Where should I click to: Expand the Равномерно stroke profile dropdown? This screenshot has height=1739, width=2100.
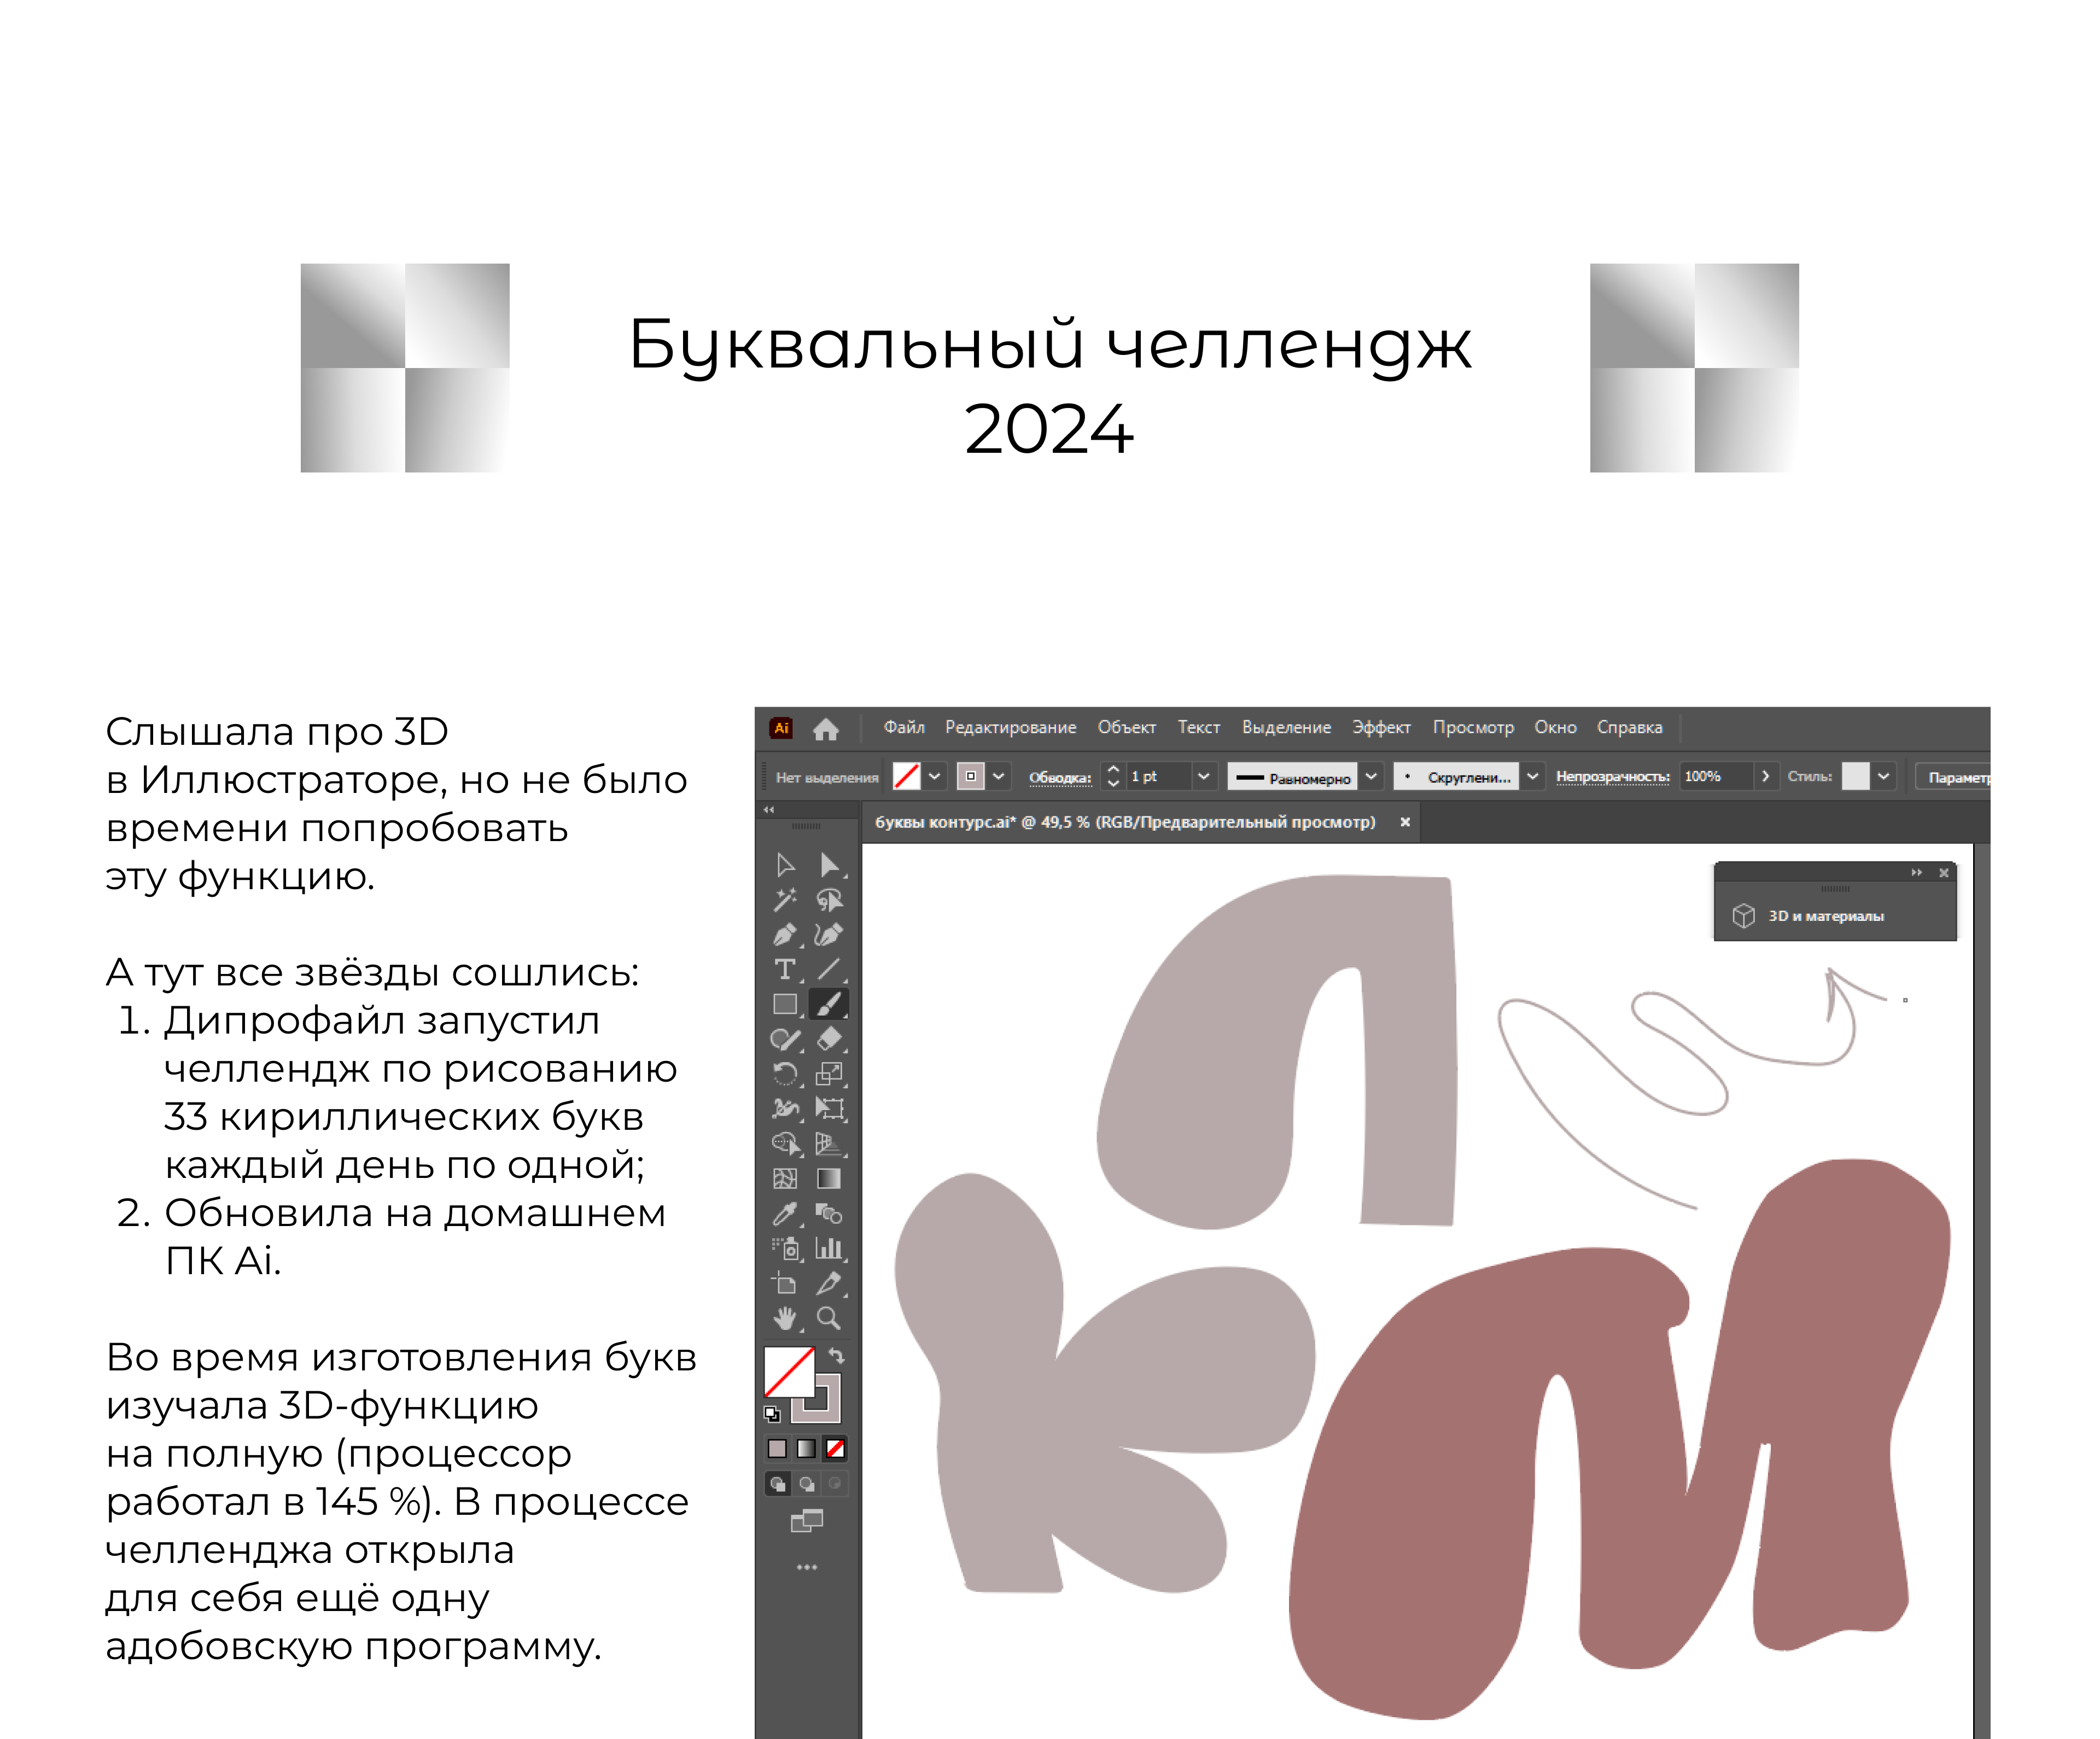coord(1371,777)
